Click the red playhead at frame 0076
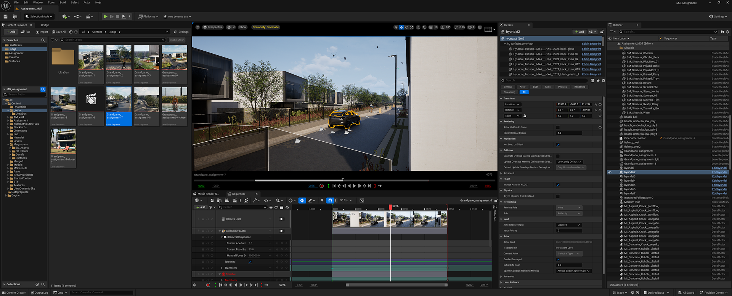732x296 pixels. (390, 207)
